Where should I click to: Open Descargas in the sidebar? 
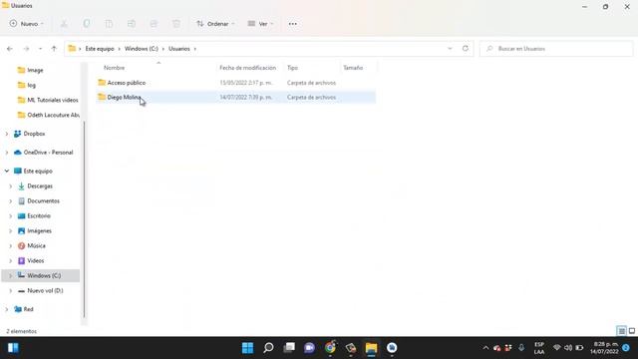[x=40, y=186]
